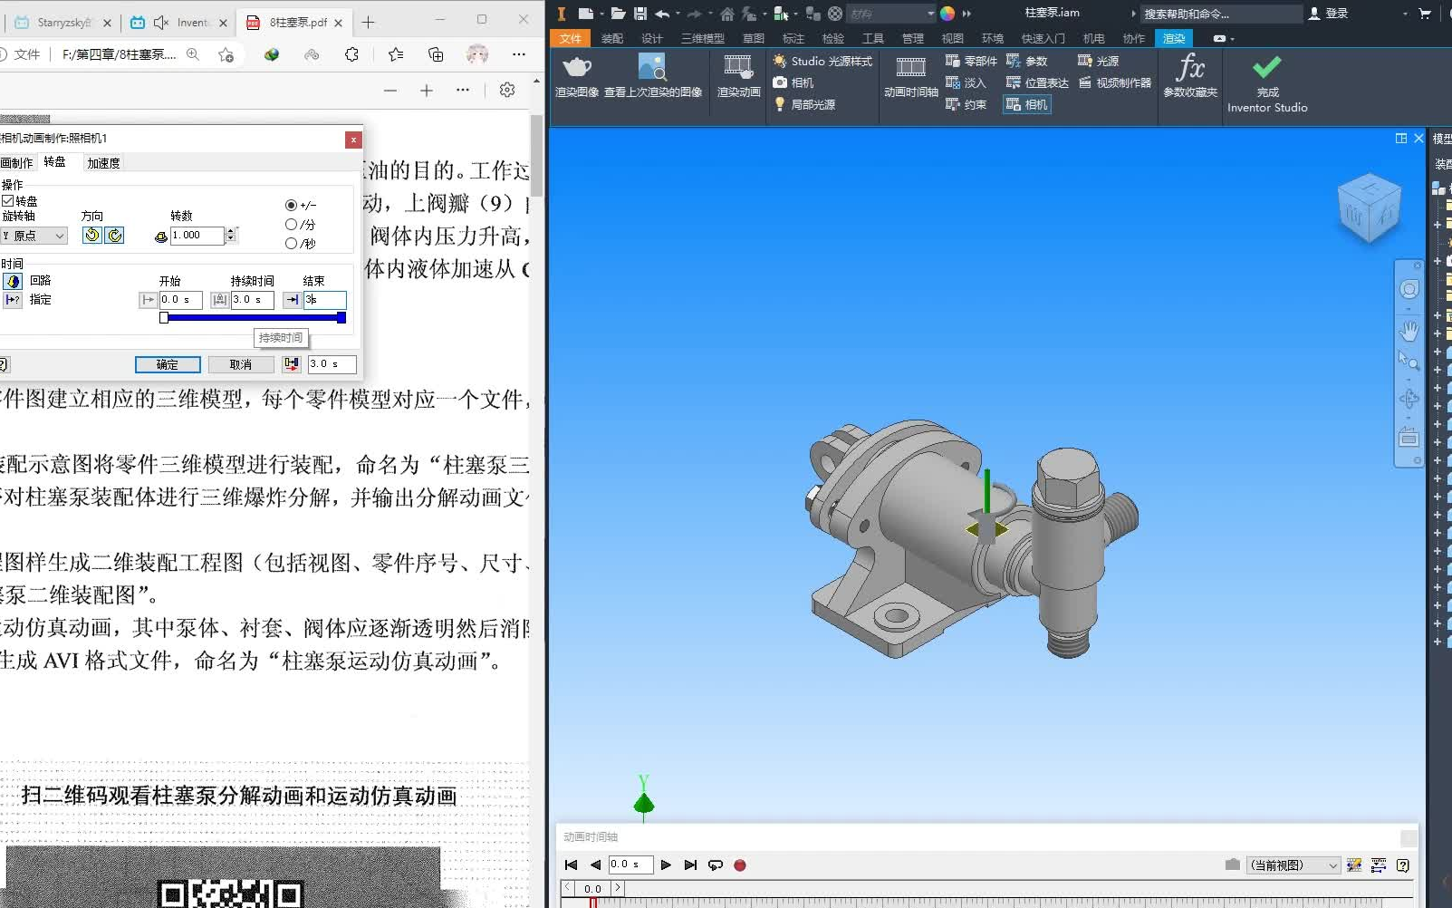1452x908 pixels.
Task: Click the OK (确定) button
Action: 168,364
